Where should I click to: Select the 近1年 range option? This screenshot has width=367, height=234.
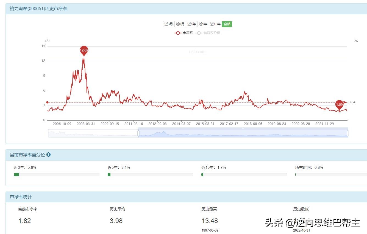[x=191, y=24]
